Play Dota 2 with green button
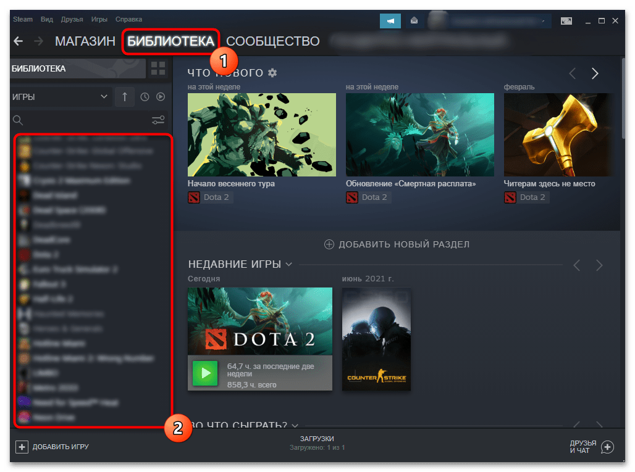This screenshot has height=472, width=635. [x=205, y=373]
